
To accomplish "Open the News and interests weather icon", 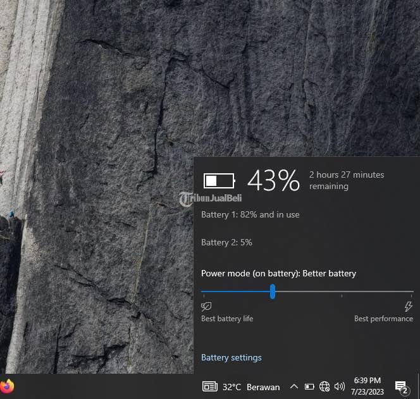I will click(209, 386).
